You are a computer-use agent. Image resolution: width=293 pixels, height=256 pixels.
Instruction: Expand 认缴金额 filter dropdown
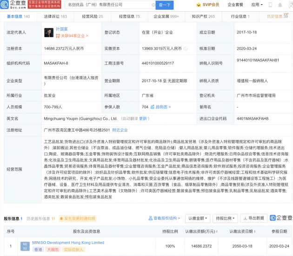tap(198, 218)
